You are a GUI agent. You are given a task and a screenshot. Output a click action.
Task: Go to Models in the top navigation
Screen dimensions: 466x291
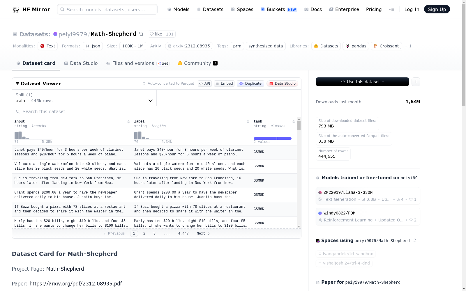coord(178,9)
